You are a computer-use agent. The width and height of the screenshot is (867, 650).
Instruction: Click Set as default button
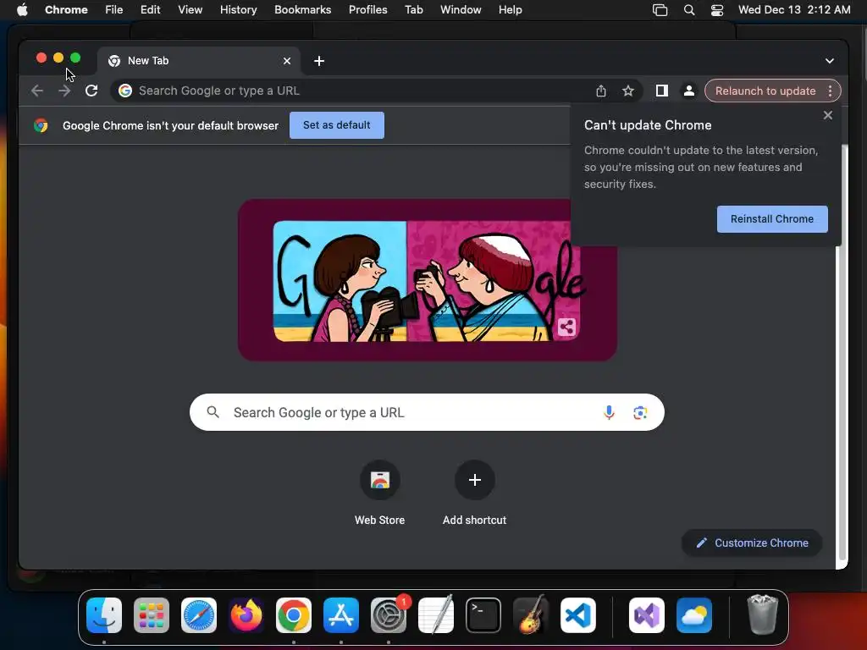pos(336,125)
